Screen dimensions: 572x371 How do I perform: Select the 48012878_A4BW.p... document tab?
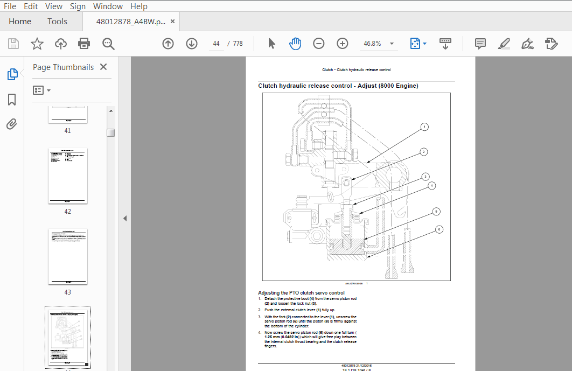130,22
